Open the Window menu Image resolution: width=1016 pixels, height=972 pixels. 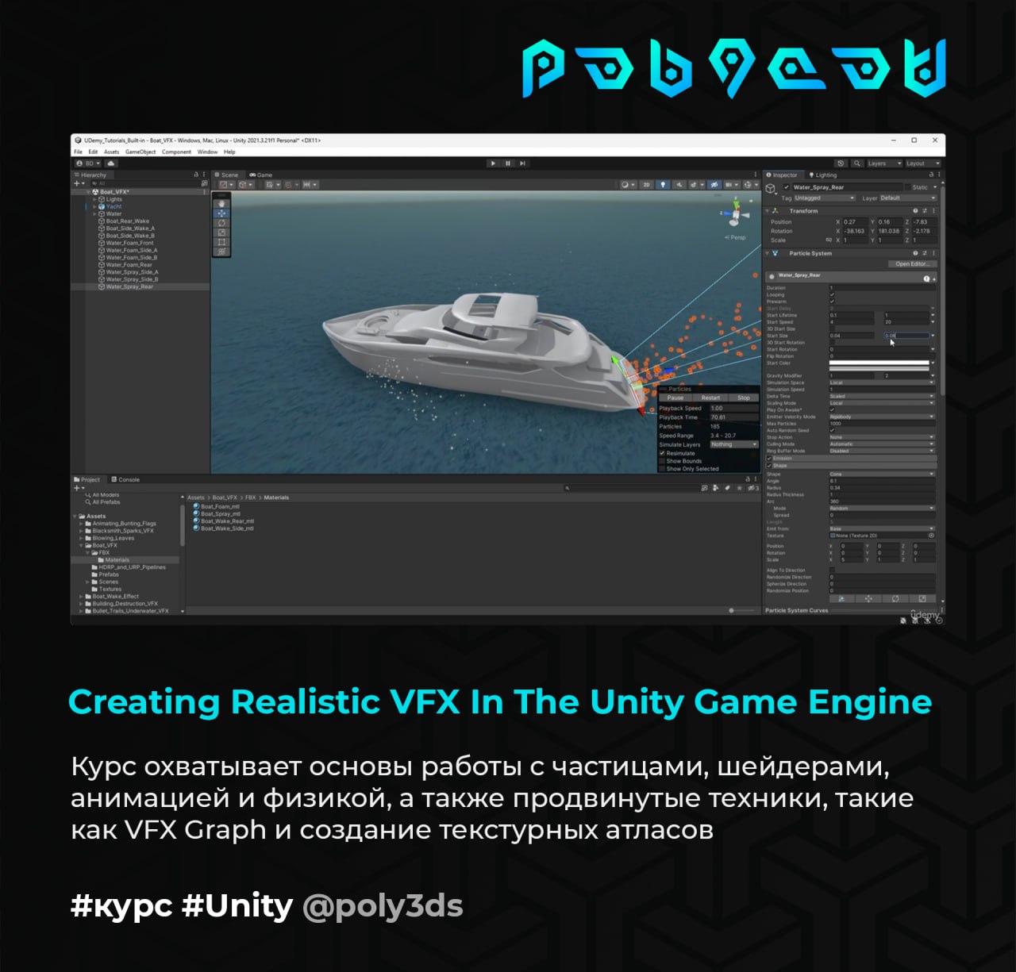tap(207, 152)
